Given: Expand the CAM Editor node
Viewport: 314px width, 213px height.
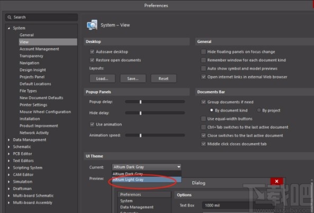Looking at the screenshot, I should (x=9, y=175).
